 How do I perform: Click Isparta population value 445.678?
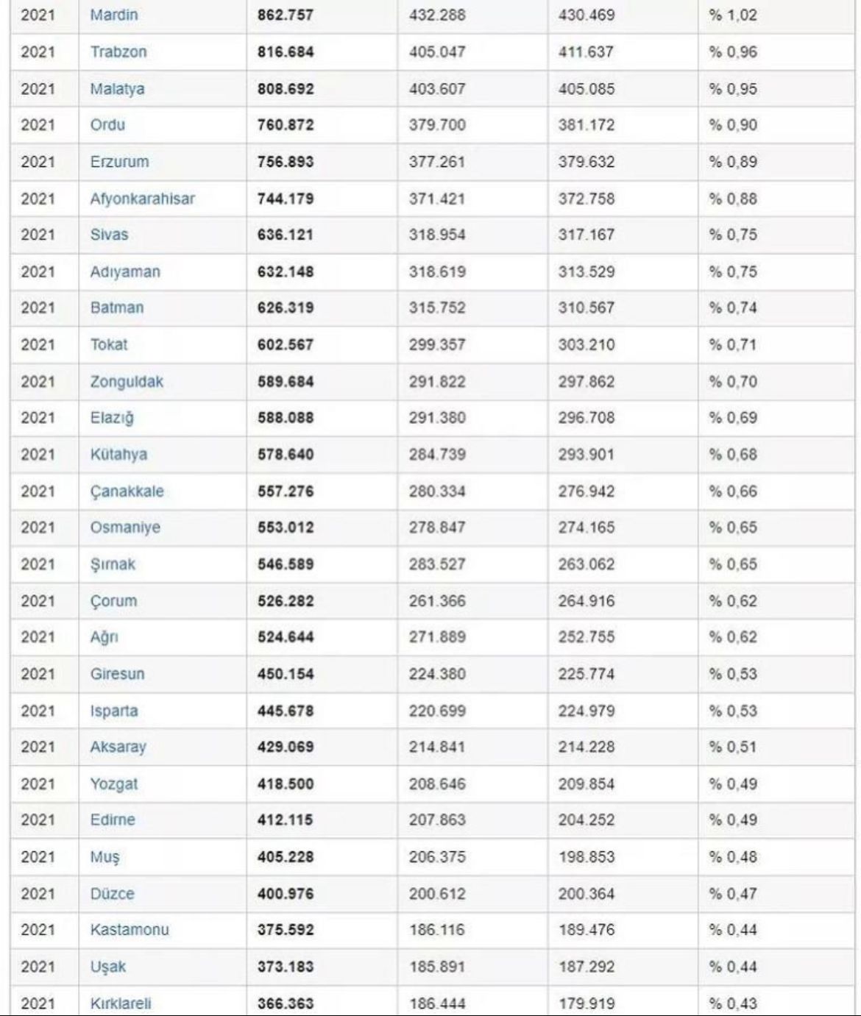point(286,711)
